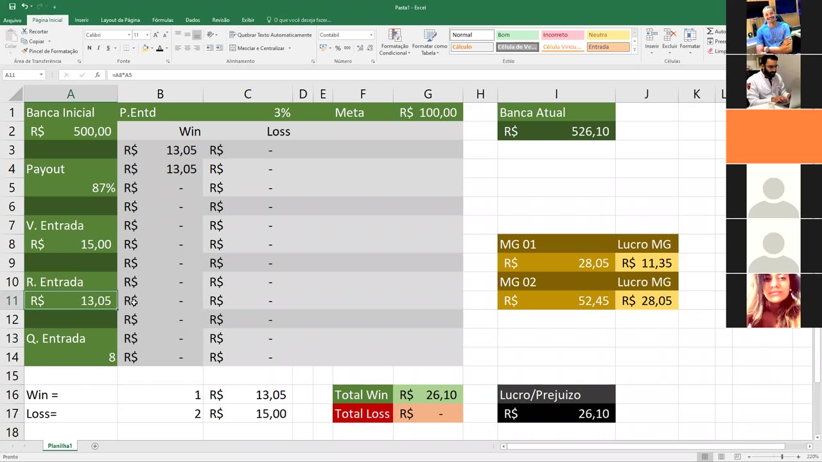Toggle underline (S) formatting
The height and width of the screenshot is (462, 822).
click(x=108, y=48)
